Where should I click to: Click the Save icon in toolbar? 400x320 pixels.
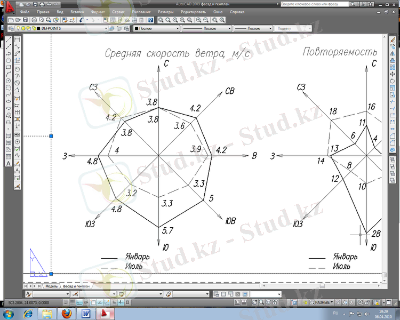pos(26,20)
